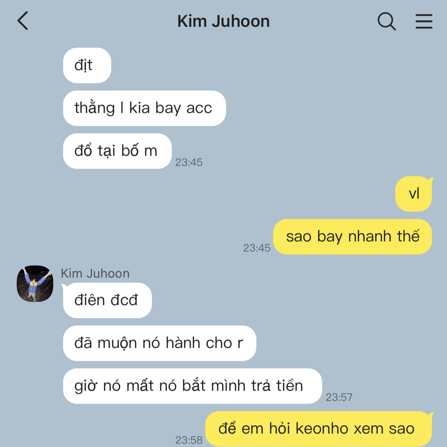Tap "giờ nó mất nó bắt mình trả tiền"
447x447 pixels.
tap(193, 386)
